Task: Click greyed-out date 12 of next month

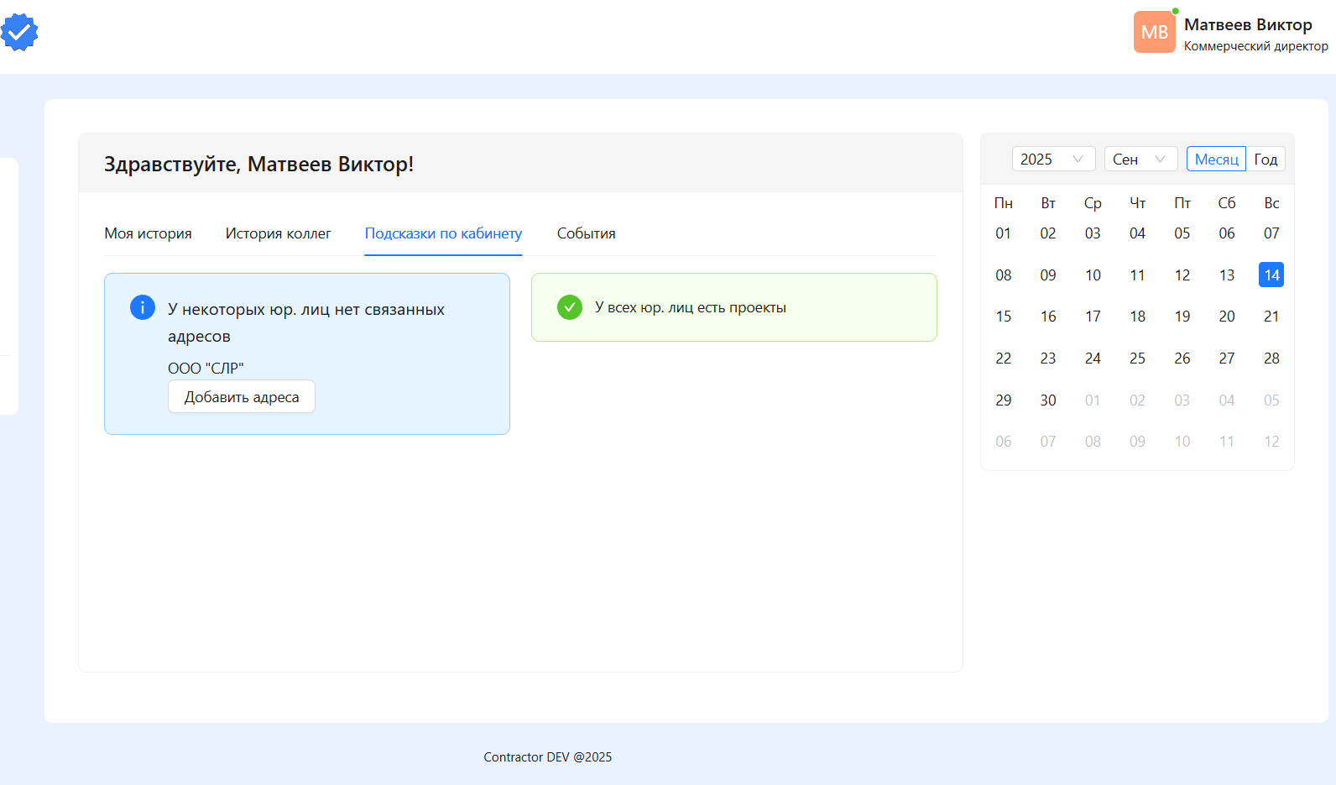Action: pos(1271,442)
